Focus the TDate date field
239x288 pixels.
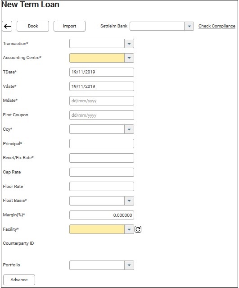102,72
